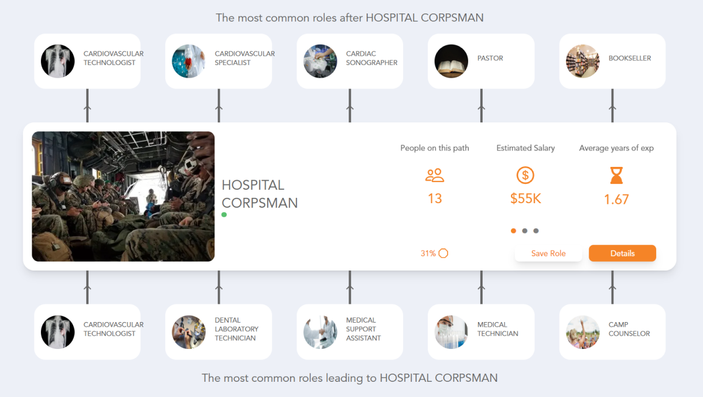Select the Pastor role card

coord(481,61)
